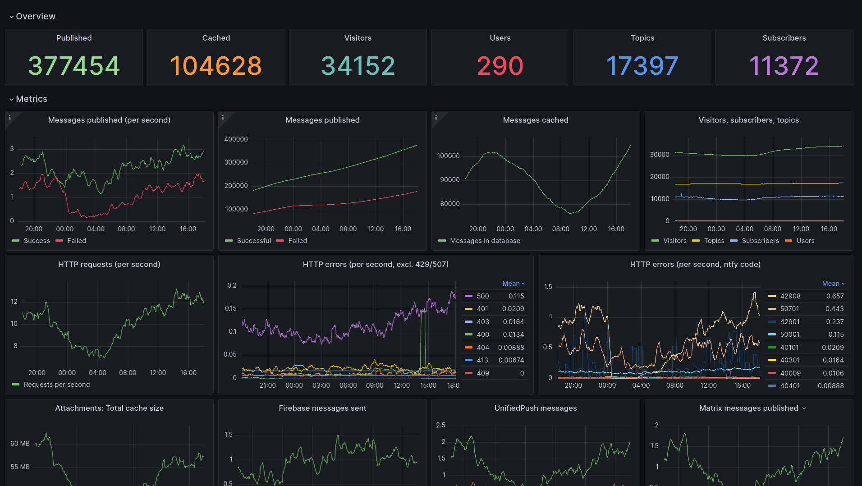Click info icon on Messages cached panel
Screen dimensions: 862x486
pyautogui.click(x=436, y=117)
